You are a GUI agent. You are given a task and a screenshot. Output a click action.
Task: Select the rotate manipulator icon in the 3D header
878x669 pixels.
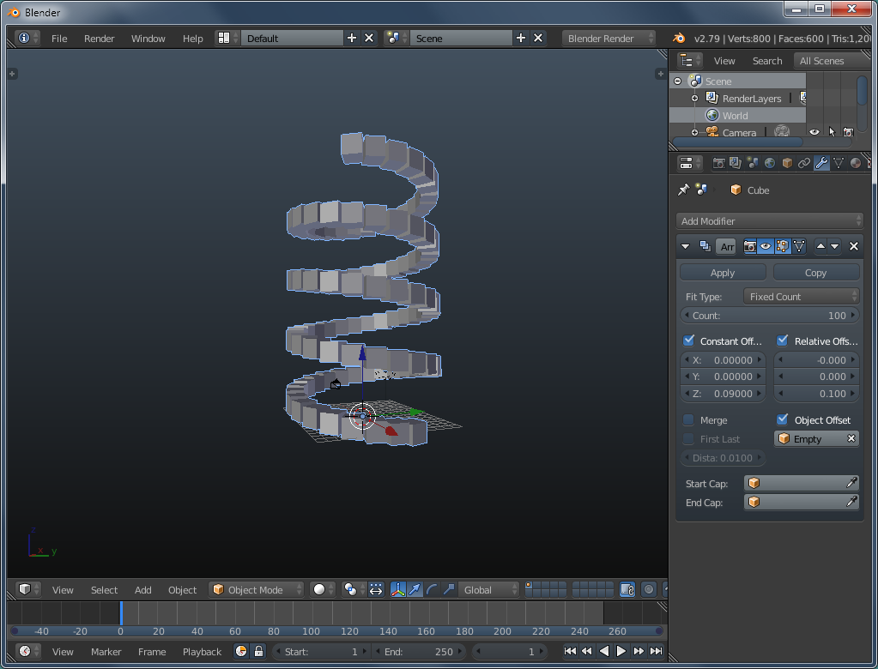[x=433, y=589]
